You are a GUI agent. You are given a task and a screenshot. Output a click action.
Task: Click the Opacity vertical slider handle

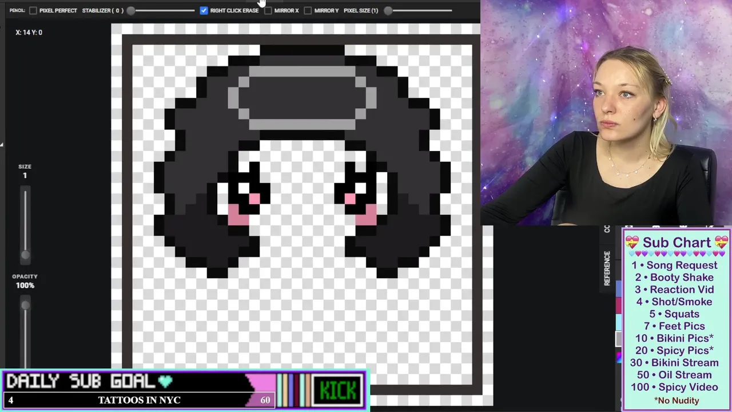tap(25, 306)
